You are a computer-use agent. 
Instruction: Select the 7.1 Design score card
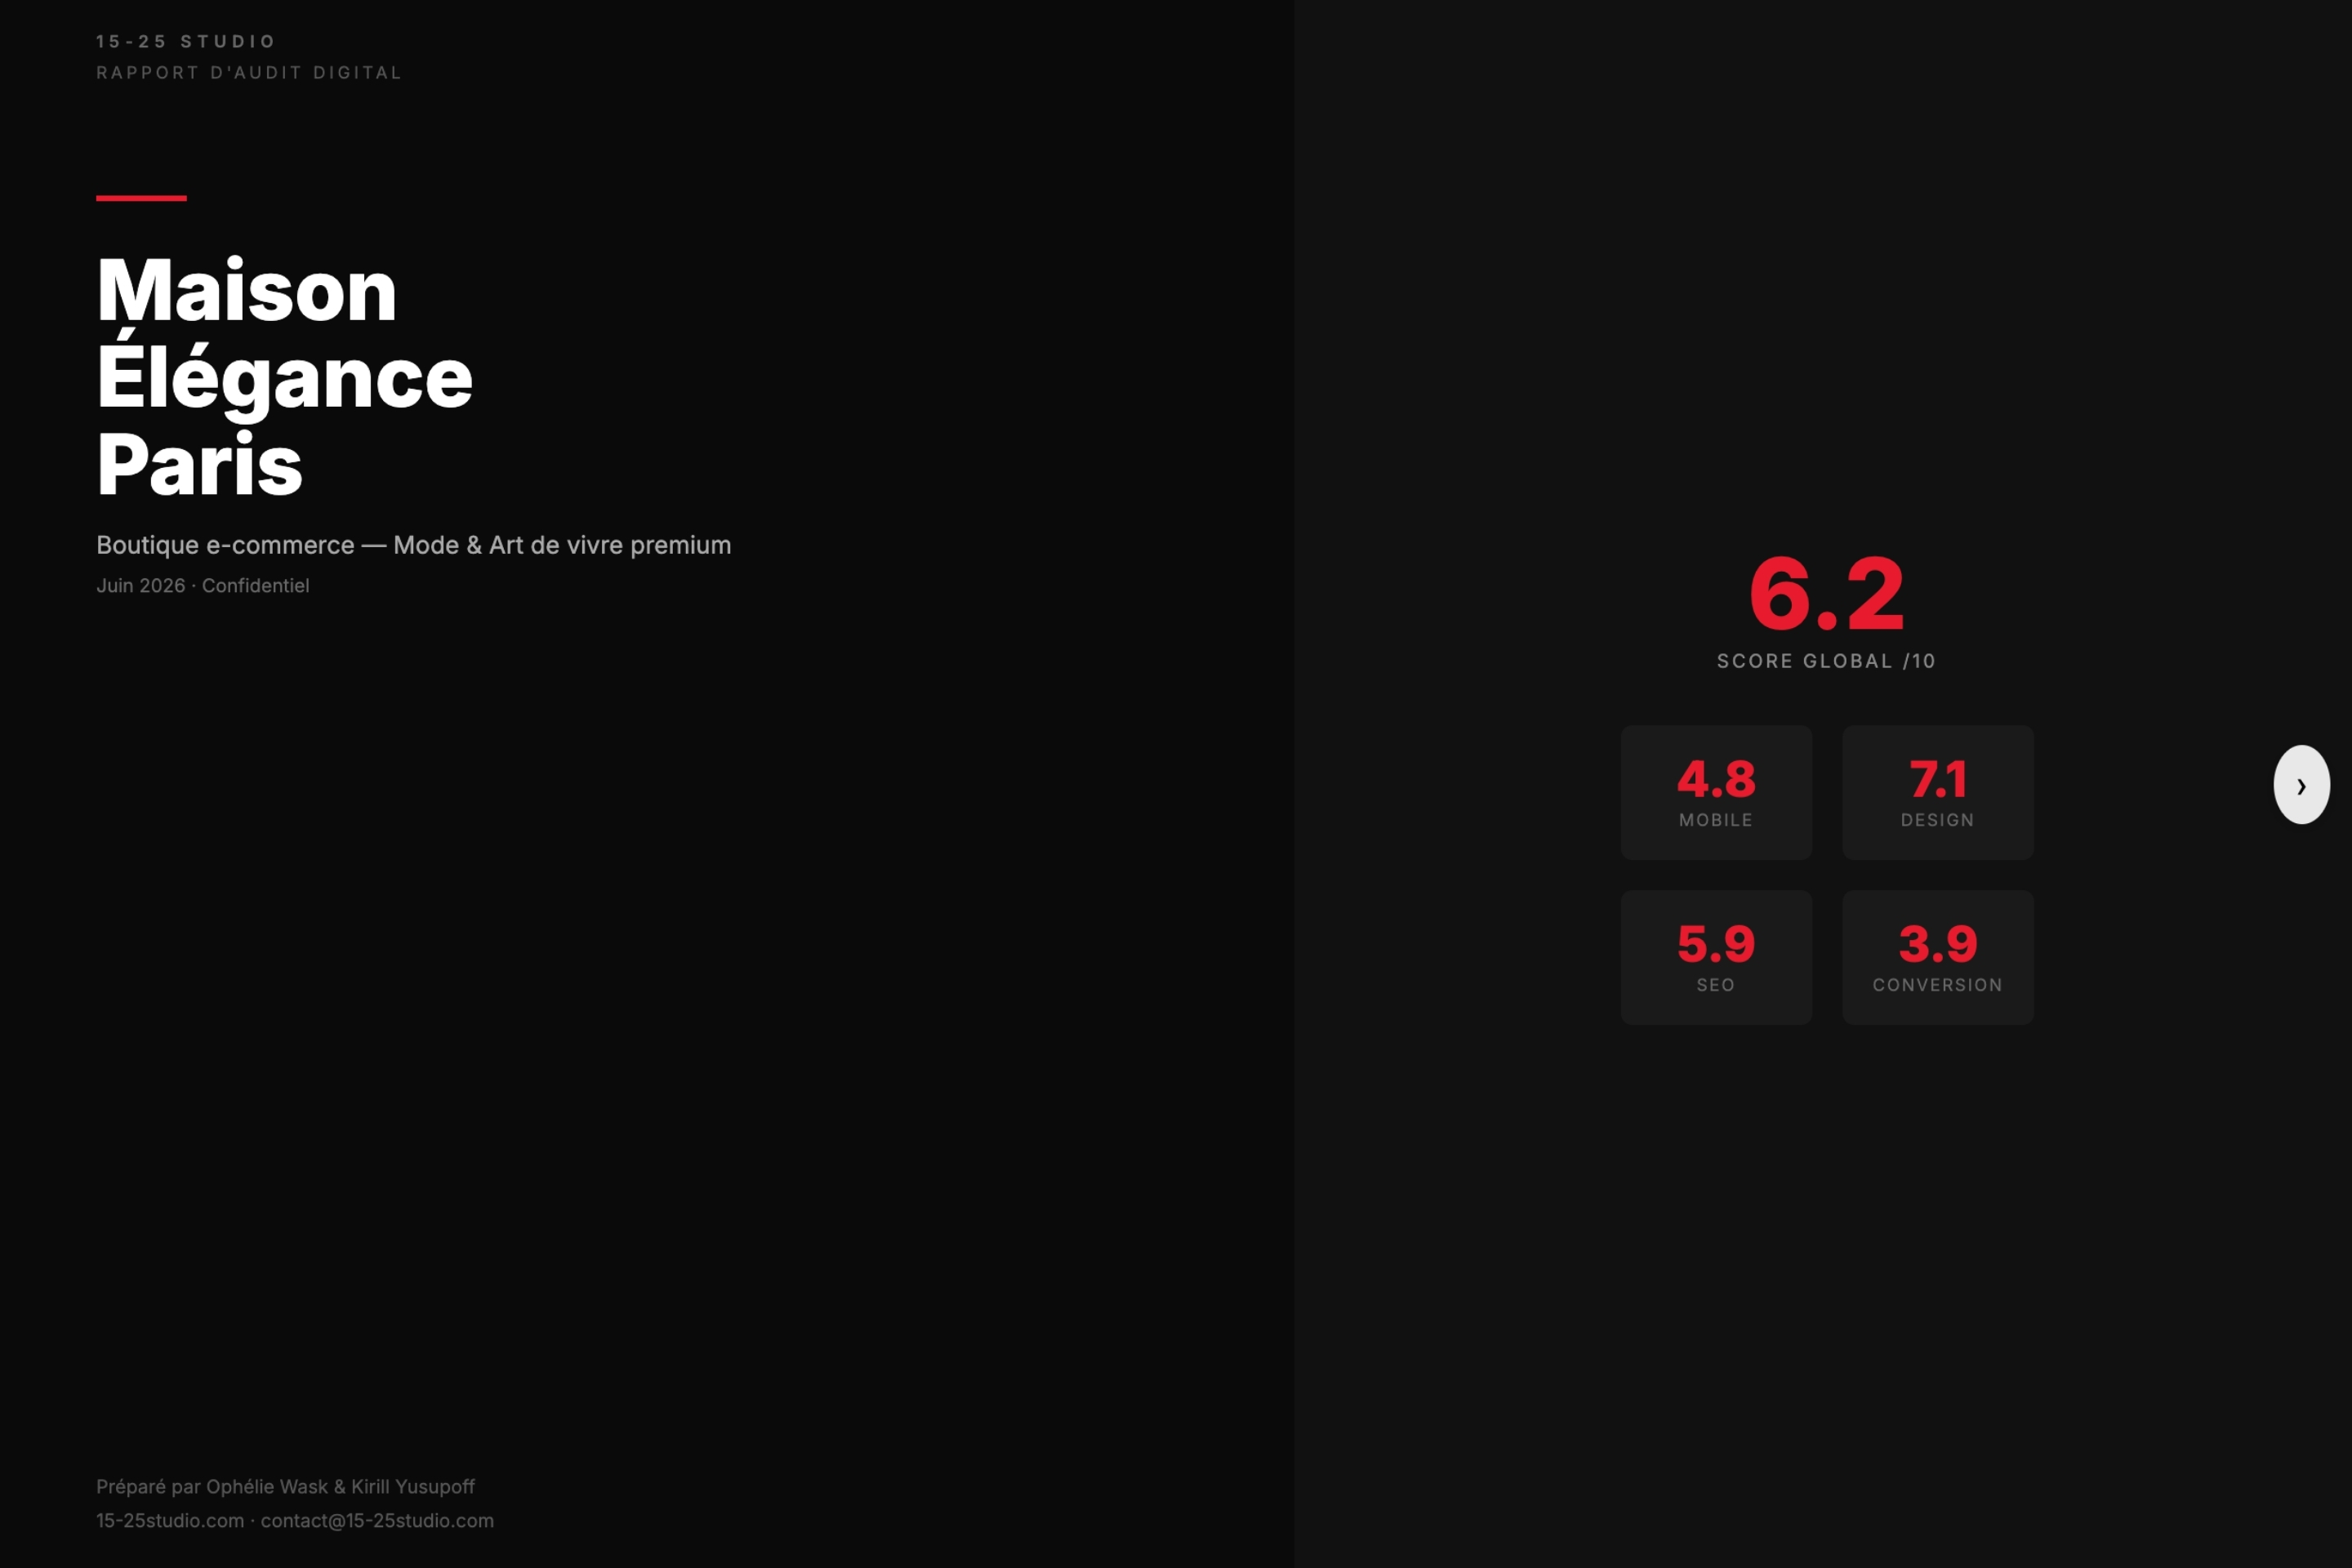click(x=1938, y=793)
